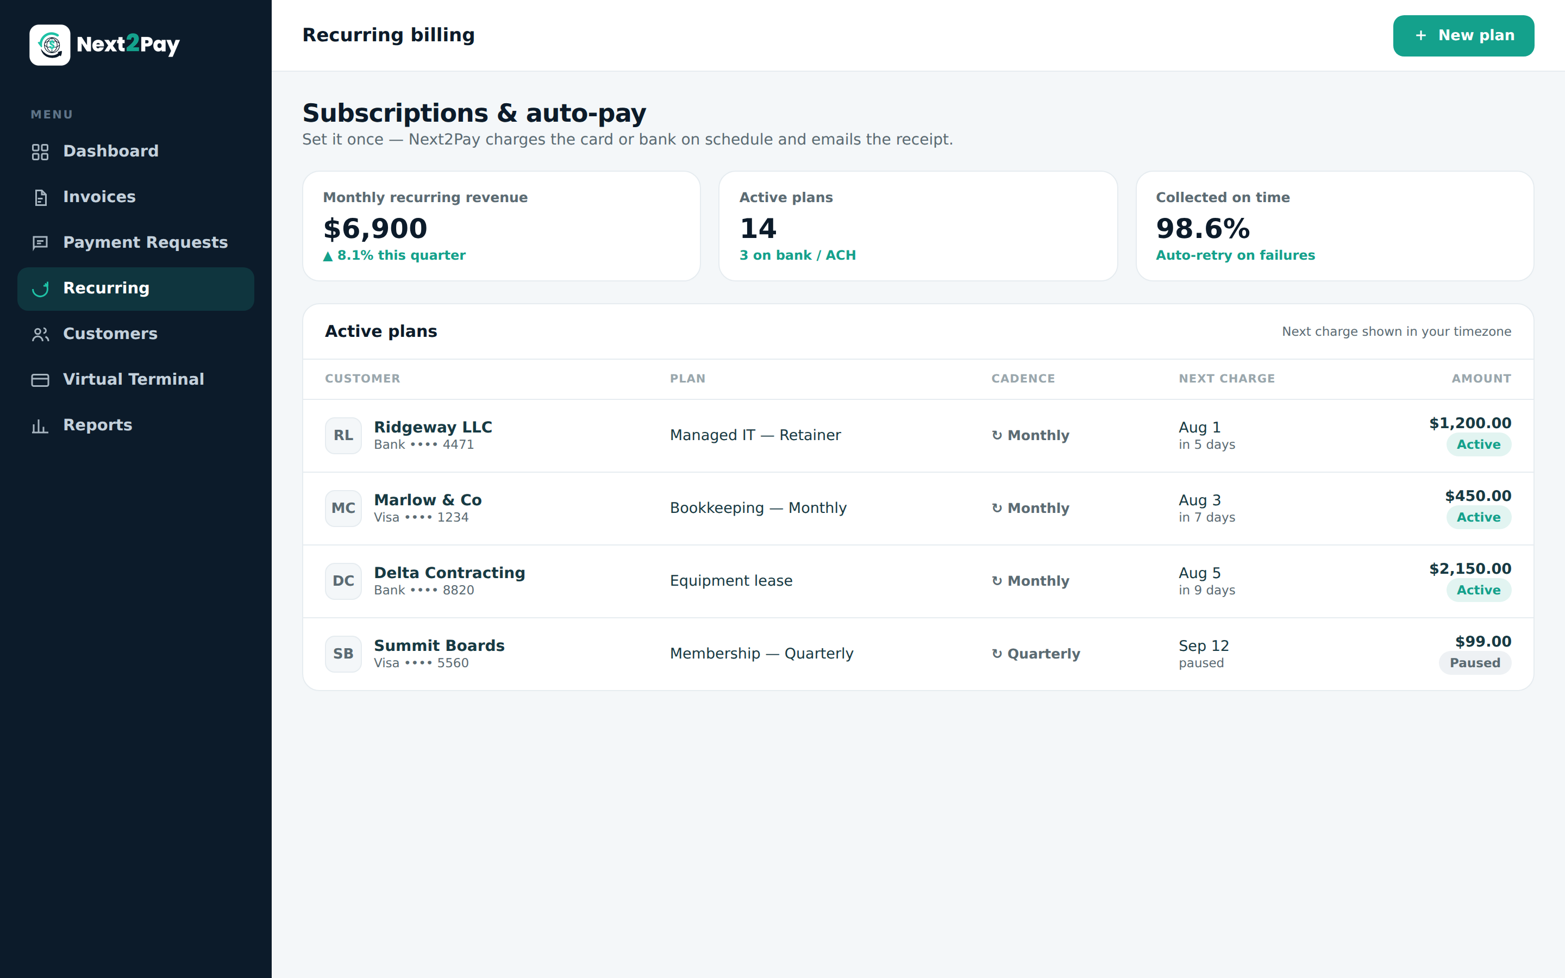Click the $2,150.00 amount

(x=1470, y=568)
